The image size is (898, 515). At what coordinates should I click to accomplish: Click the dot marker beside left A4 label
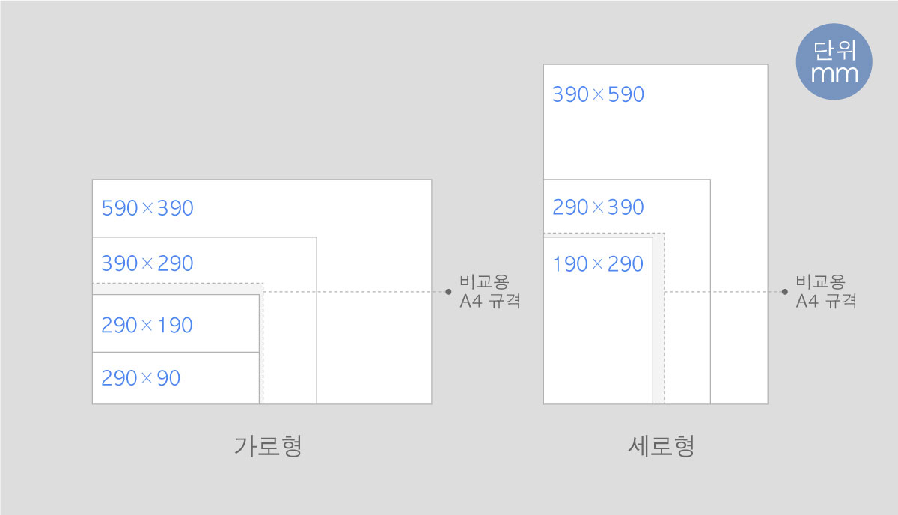[448, 291]
